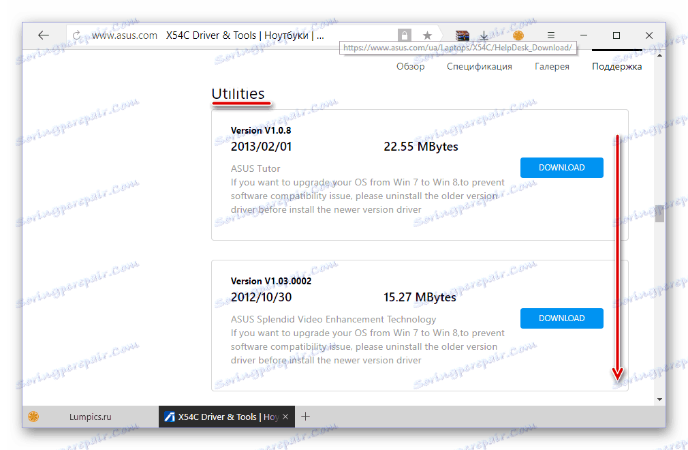Open a new tab with plus button
Viewport: 688px width, 450px height.
pos(305,416)
